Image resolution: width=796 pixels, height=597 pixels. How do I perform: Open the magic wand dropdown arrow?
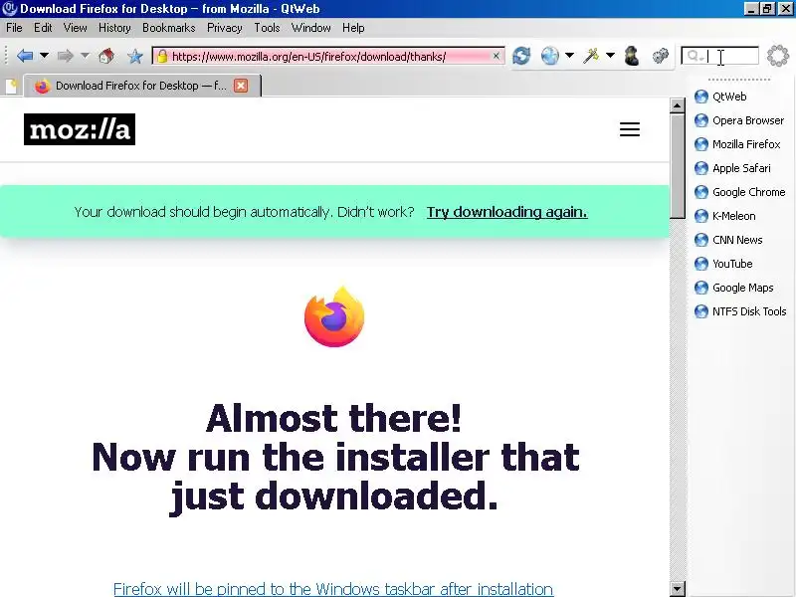[x=610, y=56]
